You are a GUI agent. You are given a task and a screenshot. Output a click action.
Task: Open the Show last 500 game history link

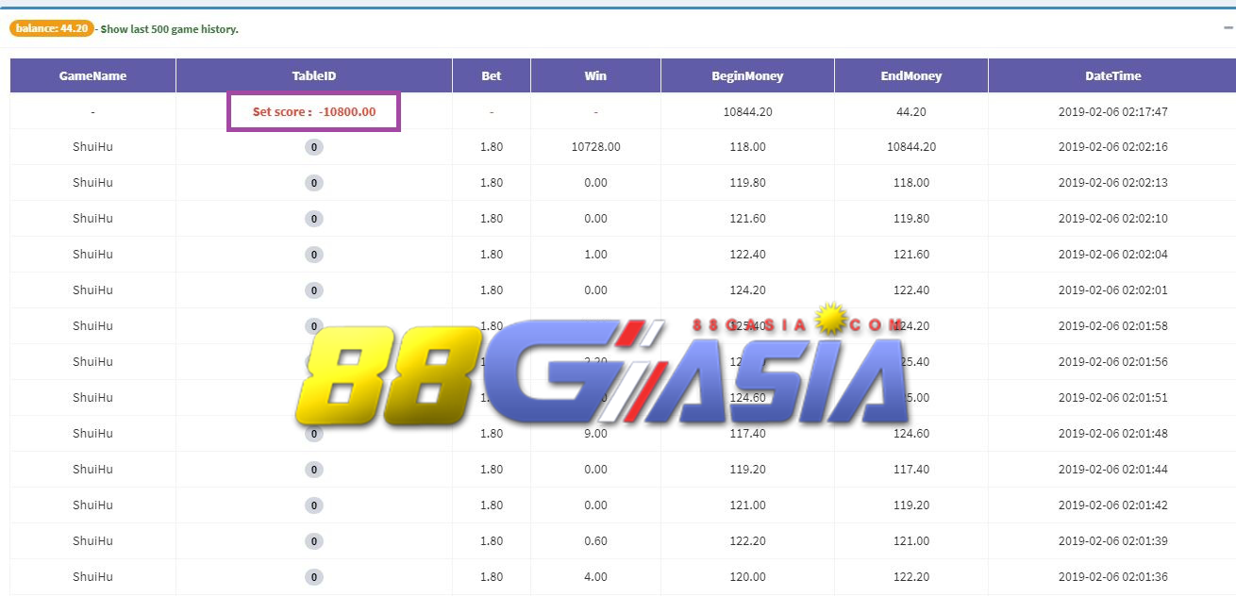[x=170, y=29]
